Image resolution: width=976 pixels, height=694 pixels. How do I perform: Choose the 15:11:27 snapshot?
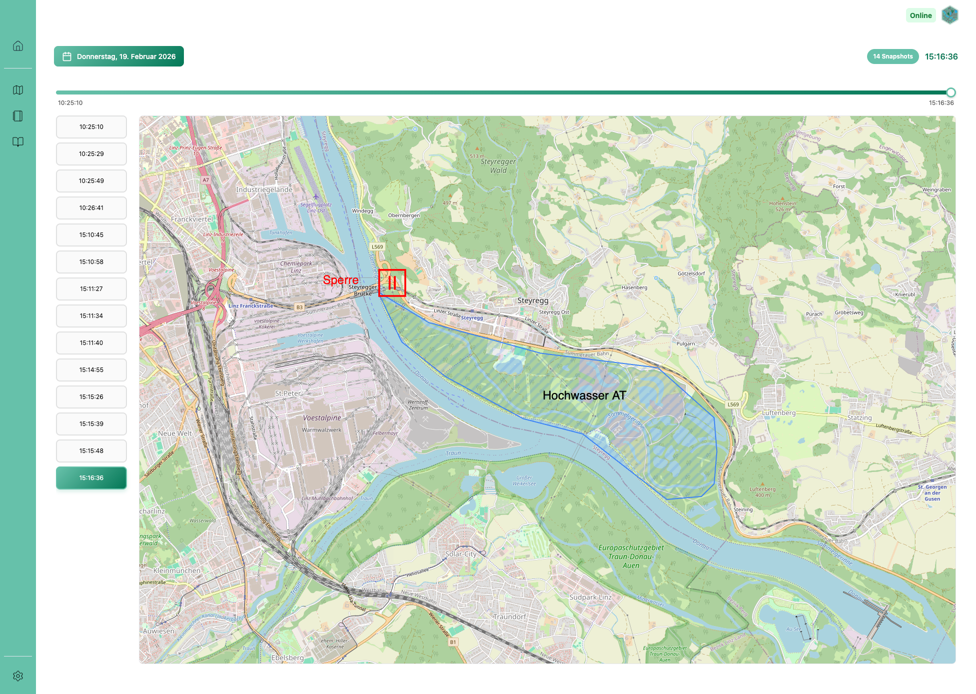pyautogui.click(x=91, y=289)
